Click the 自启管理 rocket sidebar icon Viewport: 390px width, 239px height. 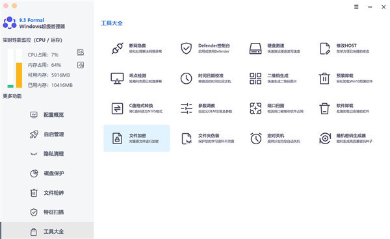coord(34,134)
